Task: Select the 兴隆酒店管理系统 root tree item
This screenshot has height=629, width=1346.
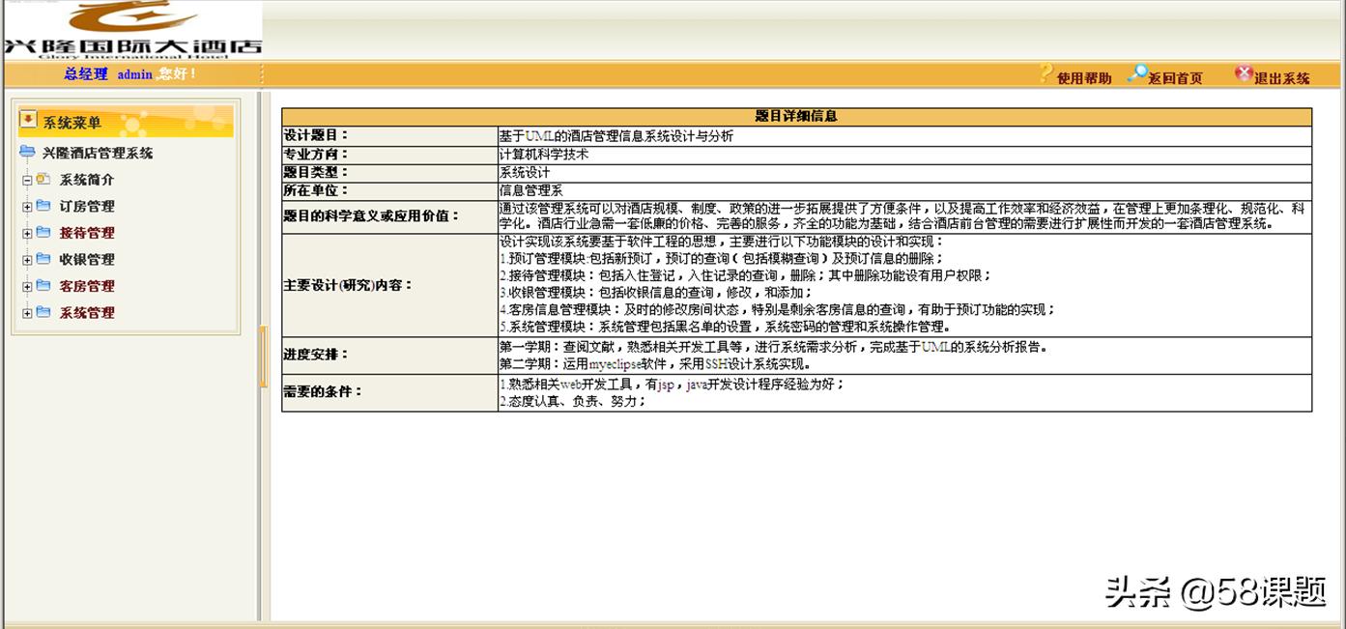Action: tap(100, 153)
